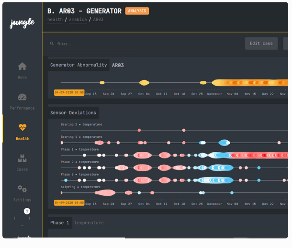Open the Performance gauge icon
This screenshot has width=292, height=248.
pyautogui.click(x=22, y=97)
